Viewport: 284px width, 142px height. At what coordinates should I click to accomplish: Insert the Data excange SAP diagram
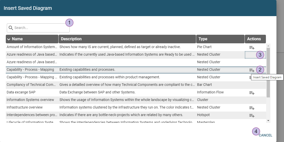(x=252, y=93)
